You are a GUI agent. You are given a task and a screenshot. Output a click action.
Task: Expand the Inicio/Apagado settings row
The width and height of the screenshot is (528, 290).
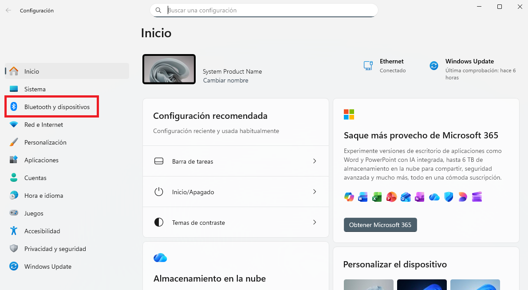pyautogui.click(x=236, y=192)
